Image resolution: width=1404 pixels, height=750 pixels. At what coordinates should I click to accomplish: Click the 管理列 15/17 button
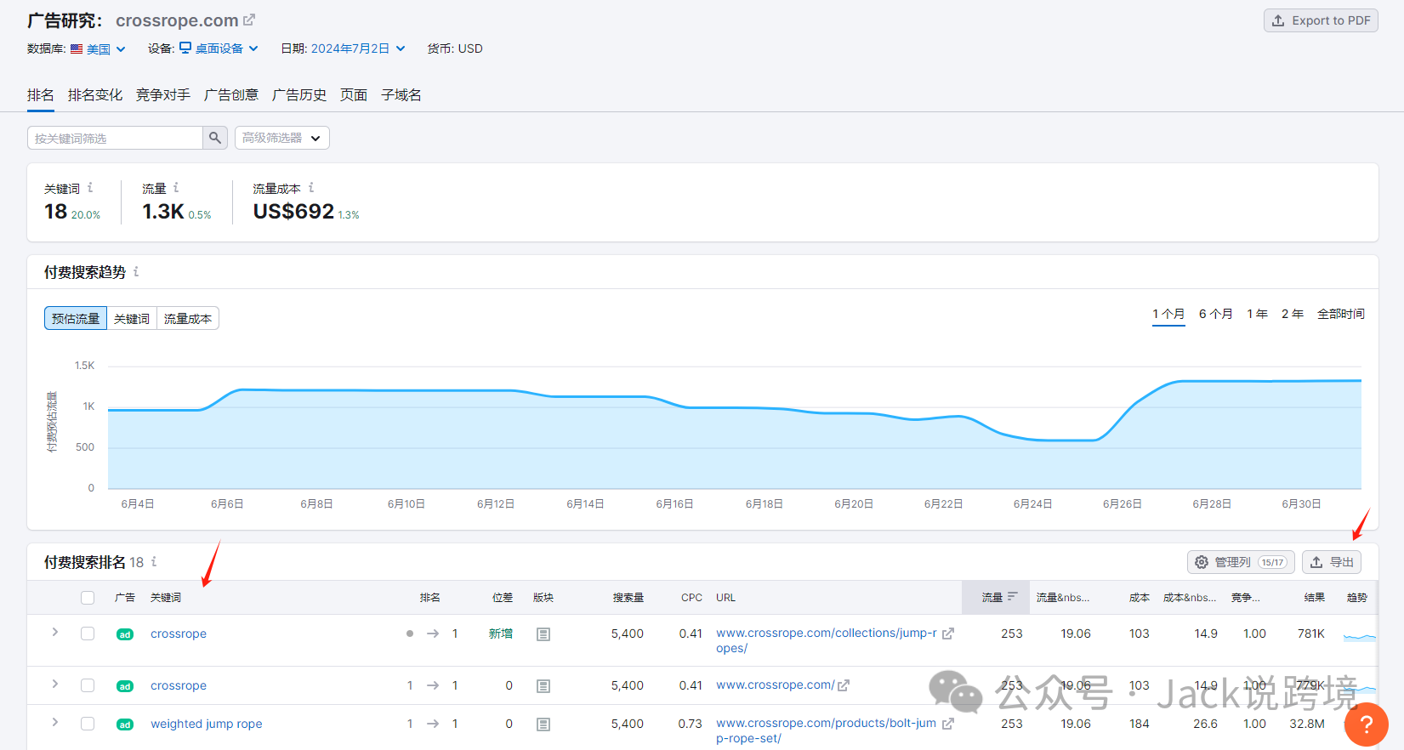(1241, 562)
